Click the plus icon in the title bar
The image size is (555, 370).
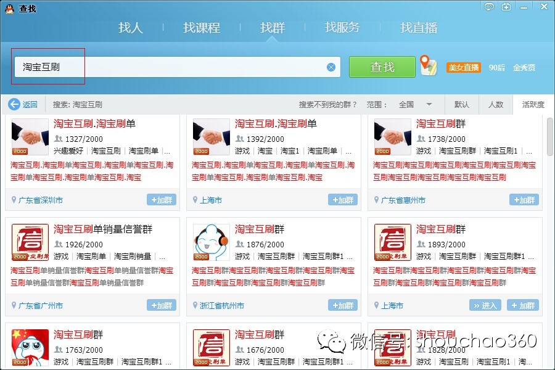[x=506, y=7]
